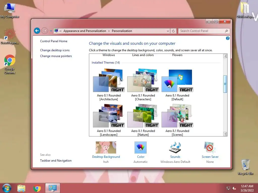Open the taskbar clock and date
Screen dimensions: 258x193
pyautogui.click(x=247, y=188)
